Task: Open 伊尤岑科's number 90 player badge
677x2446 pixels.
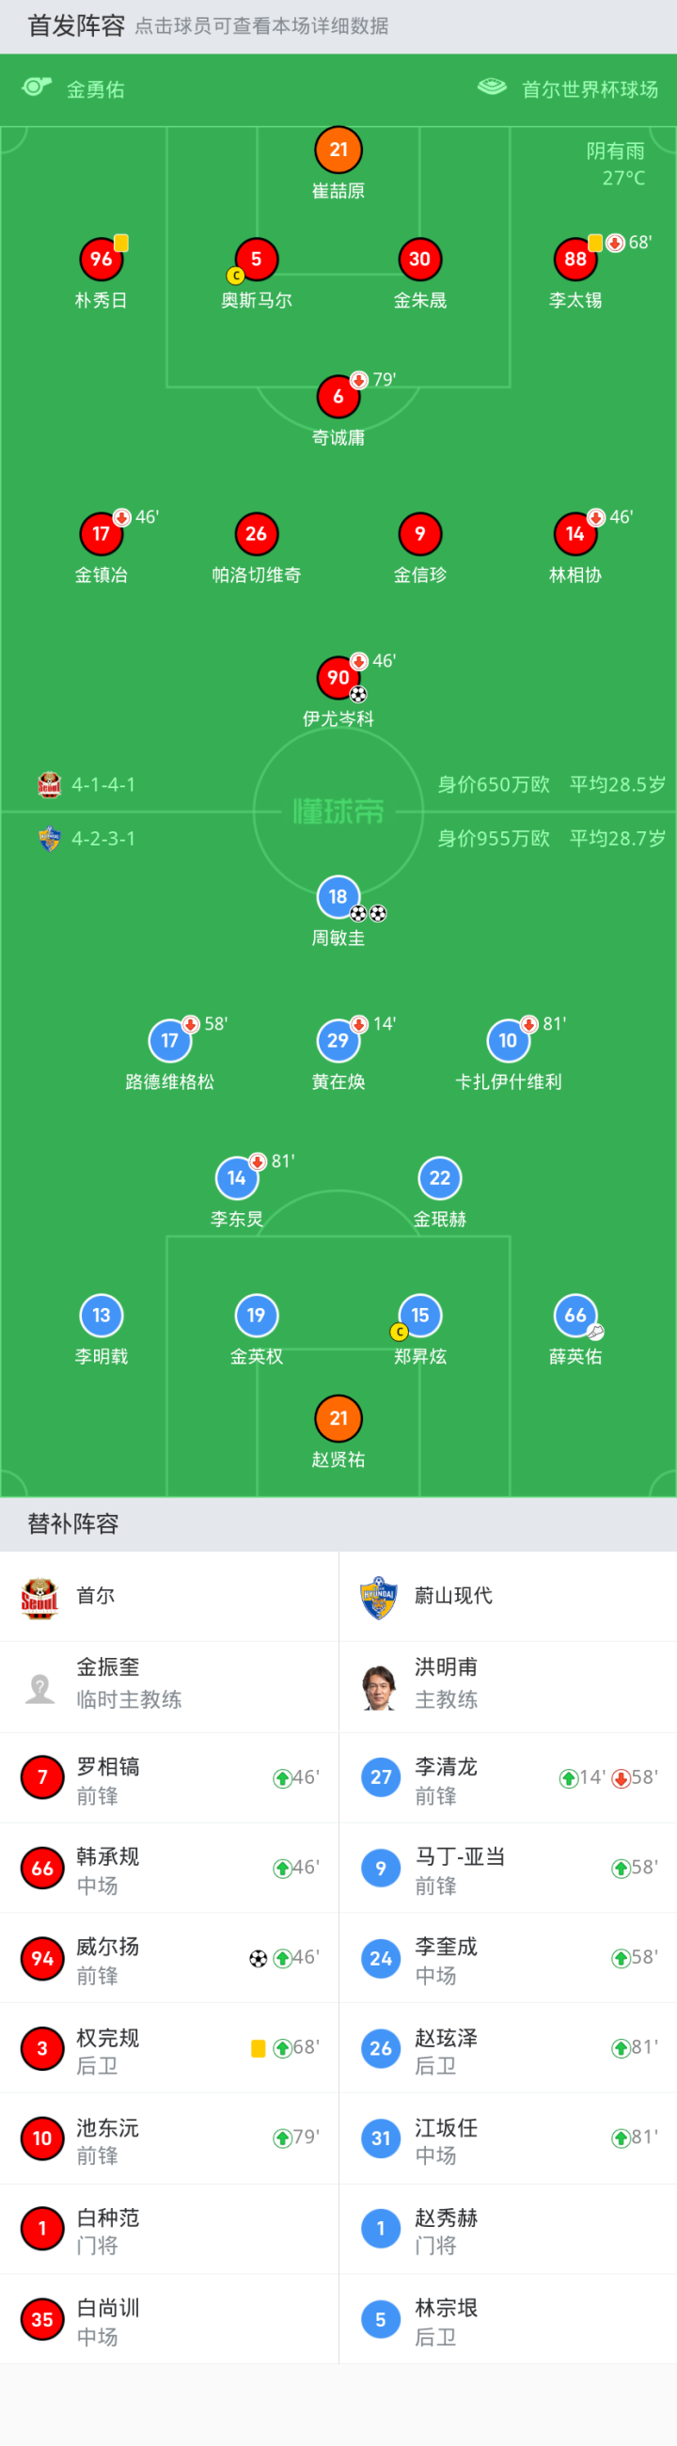Action: tap(338, 677)
